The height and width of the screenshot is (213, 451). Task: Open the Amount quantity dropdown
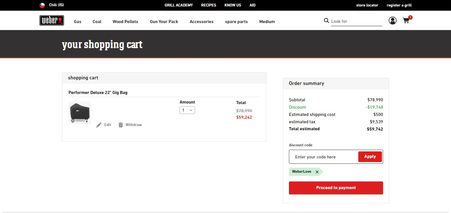187,110
